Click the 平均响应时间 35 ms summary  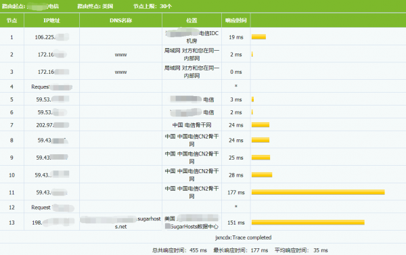tap(301, 250)
